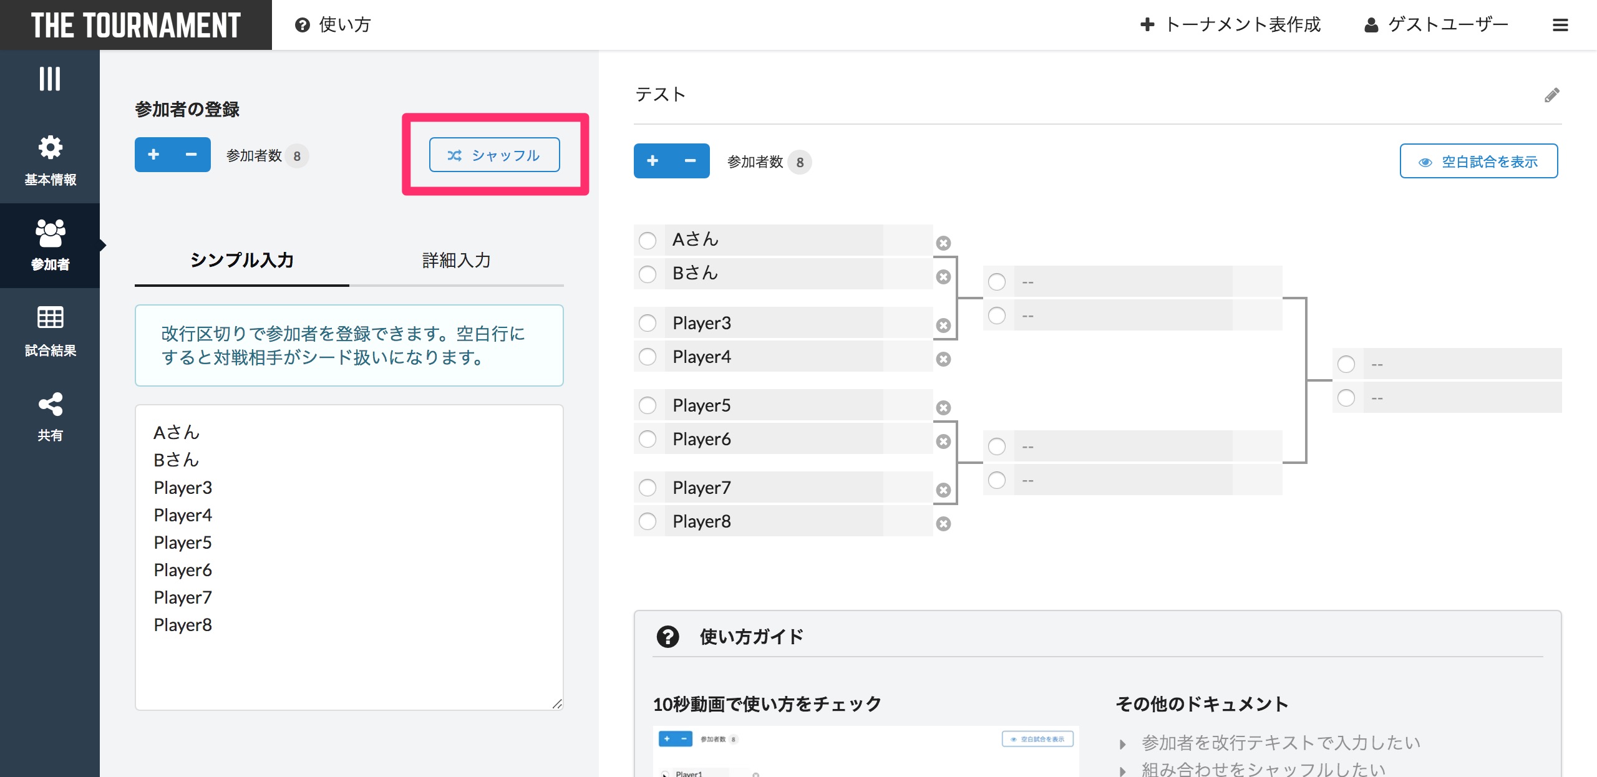
Task: Edit the tournament name with the pencil icon
Action: point(1552,94)
